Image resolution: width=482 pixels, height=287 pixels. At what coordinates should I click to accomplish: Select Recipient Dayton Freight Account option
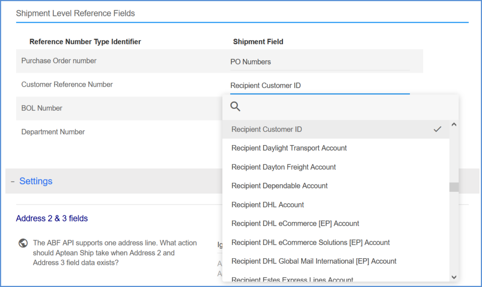[x=283, y=167]
